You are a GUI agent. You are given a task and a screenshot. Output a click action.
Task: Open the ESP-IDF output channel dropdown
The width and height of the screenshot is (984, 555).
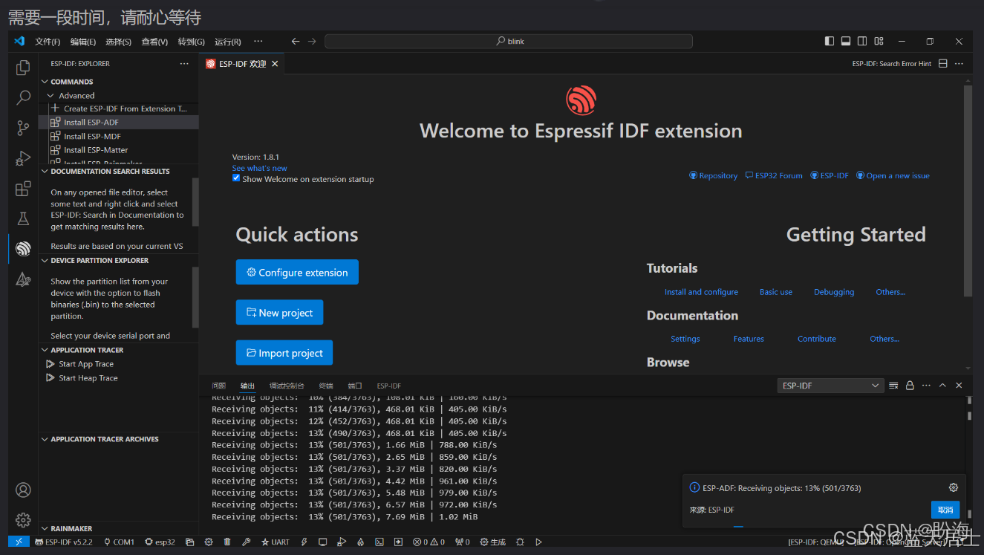click(830, 386)
